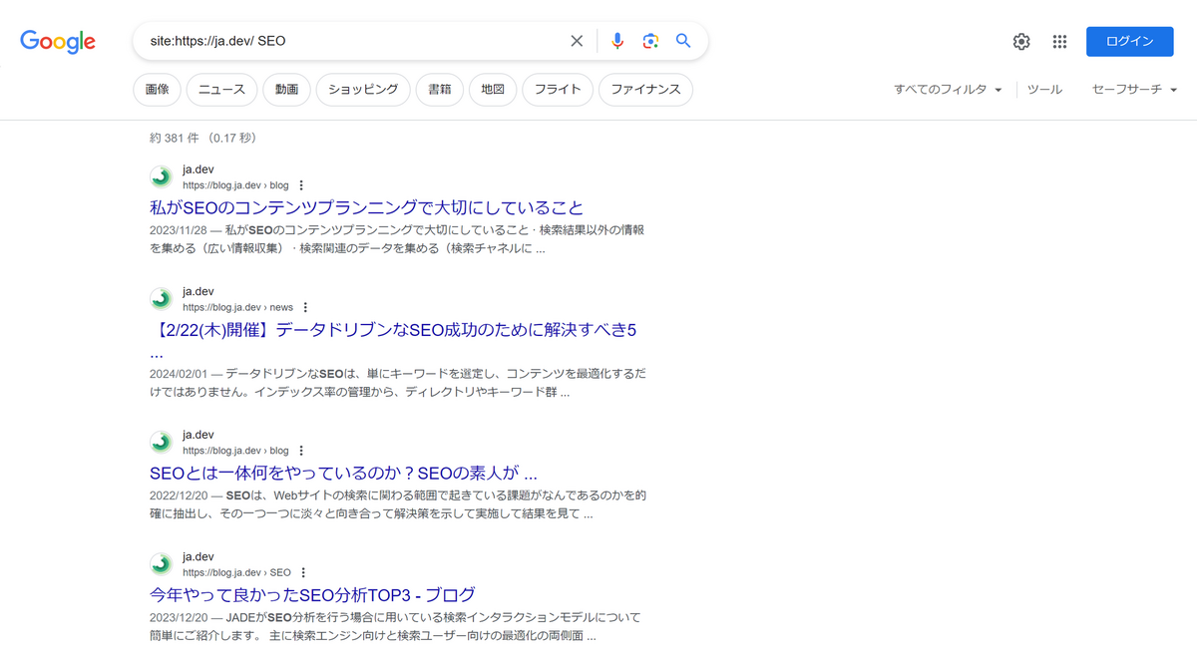Image resolution: width=1197 pixels, height=657 pixels.
Task: Click the ログイン button
Action: click(1129, 41)
